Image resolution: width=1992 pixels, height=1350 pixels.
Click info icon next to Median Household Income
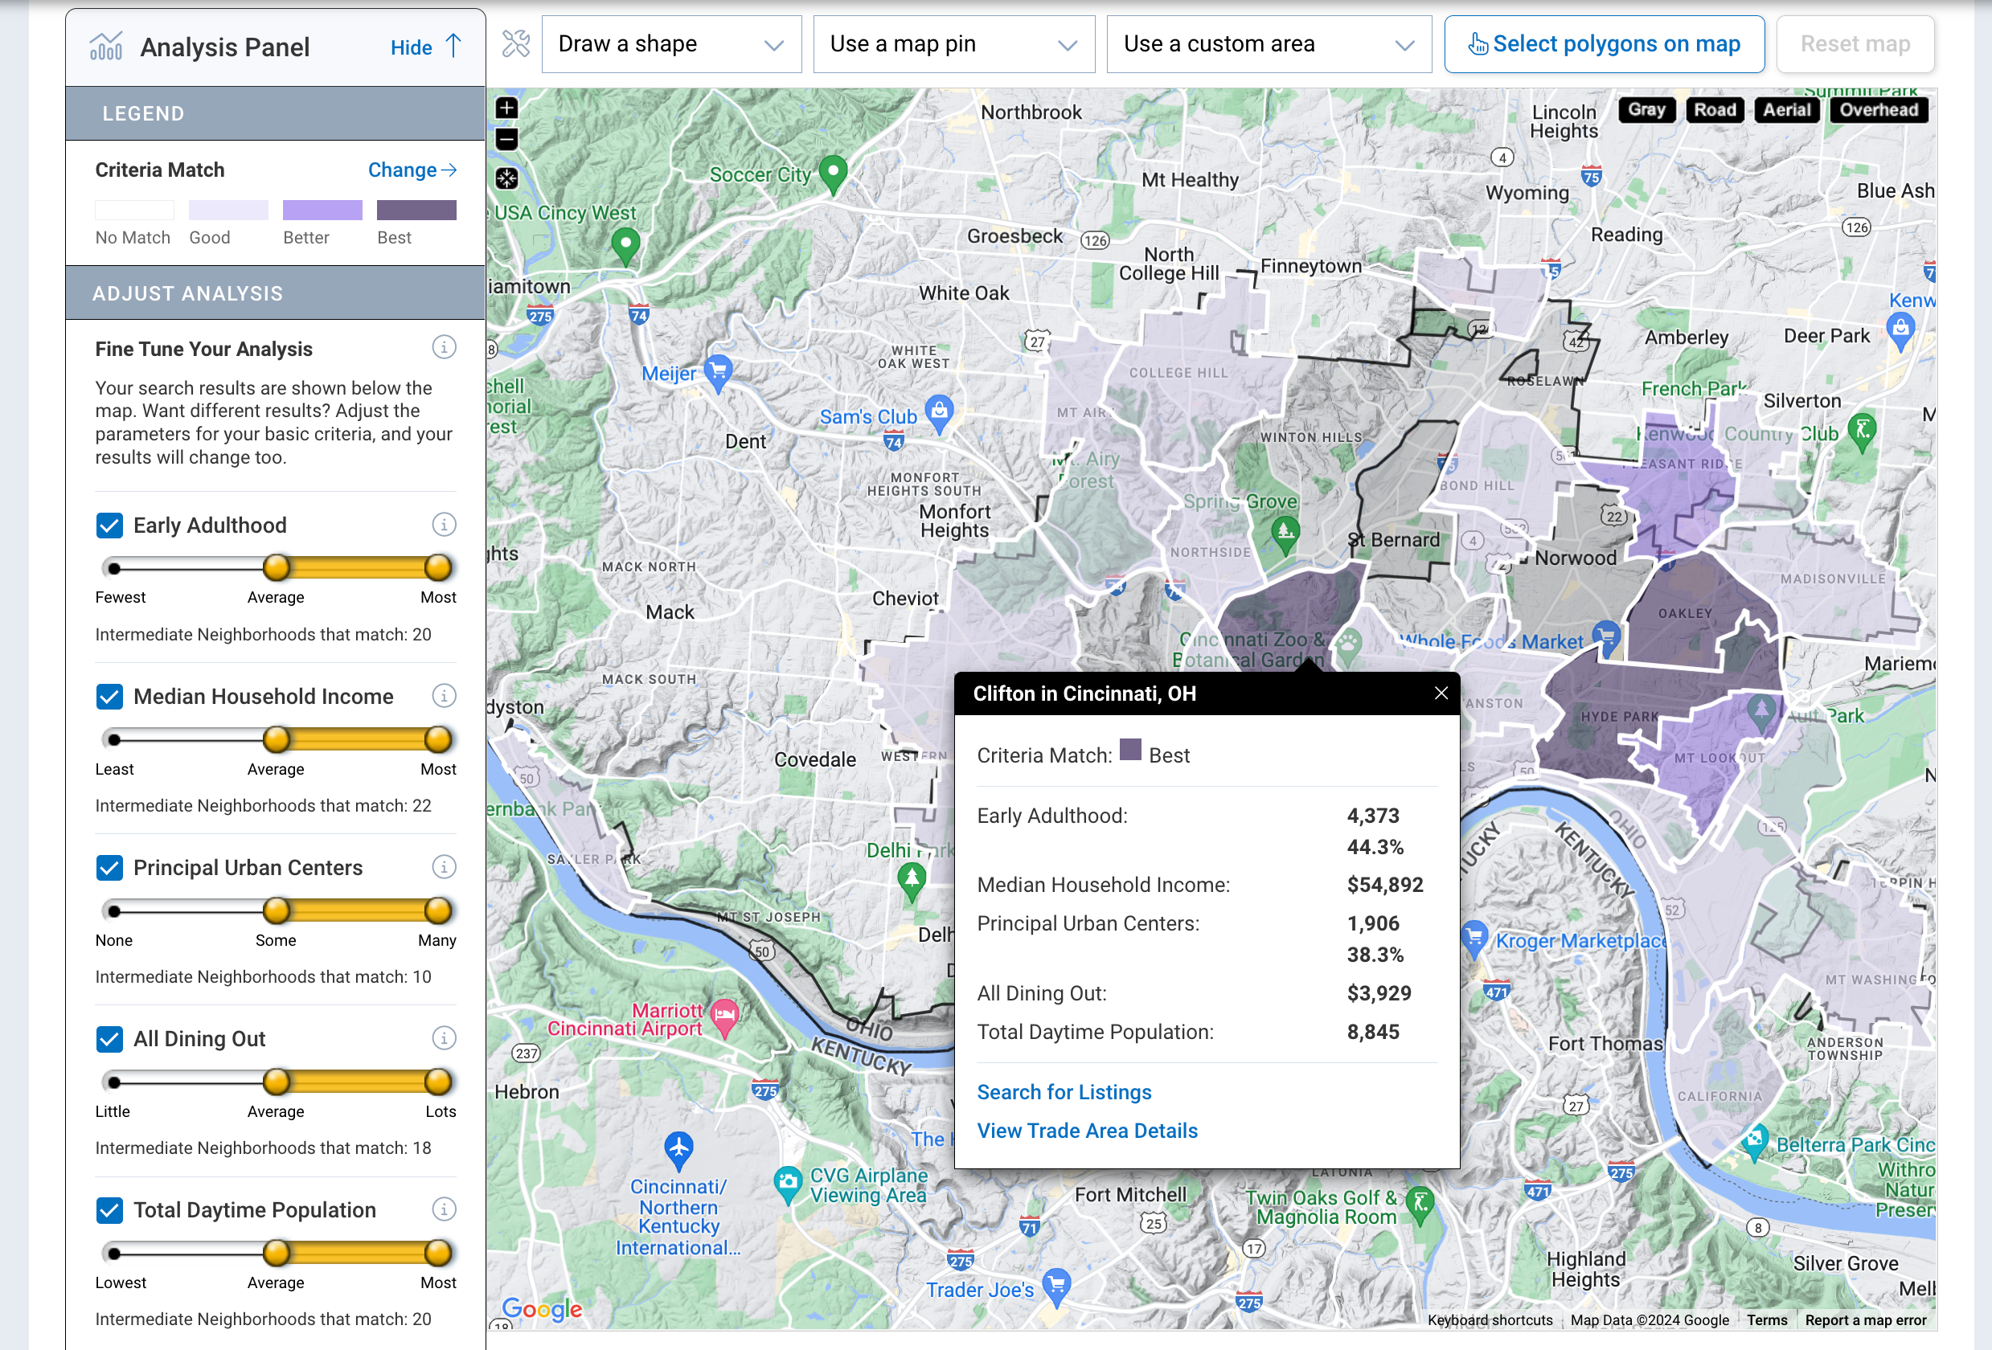pyautogui.click(x=443, y=696)
